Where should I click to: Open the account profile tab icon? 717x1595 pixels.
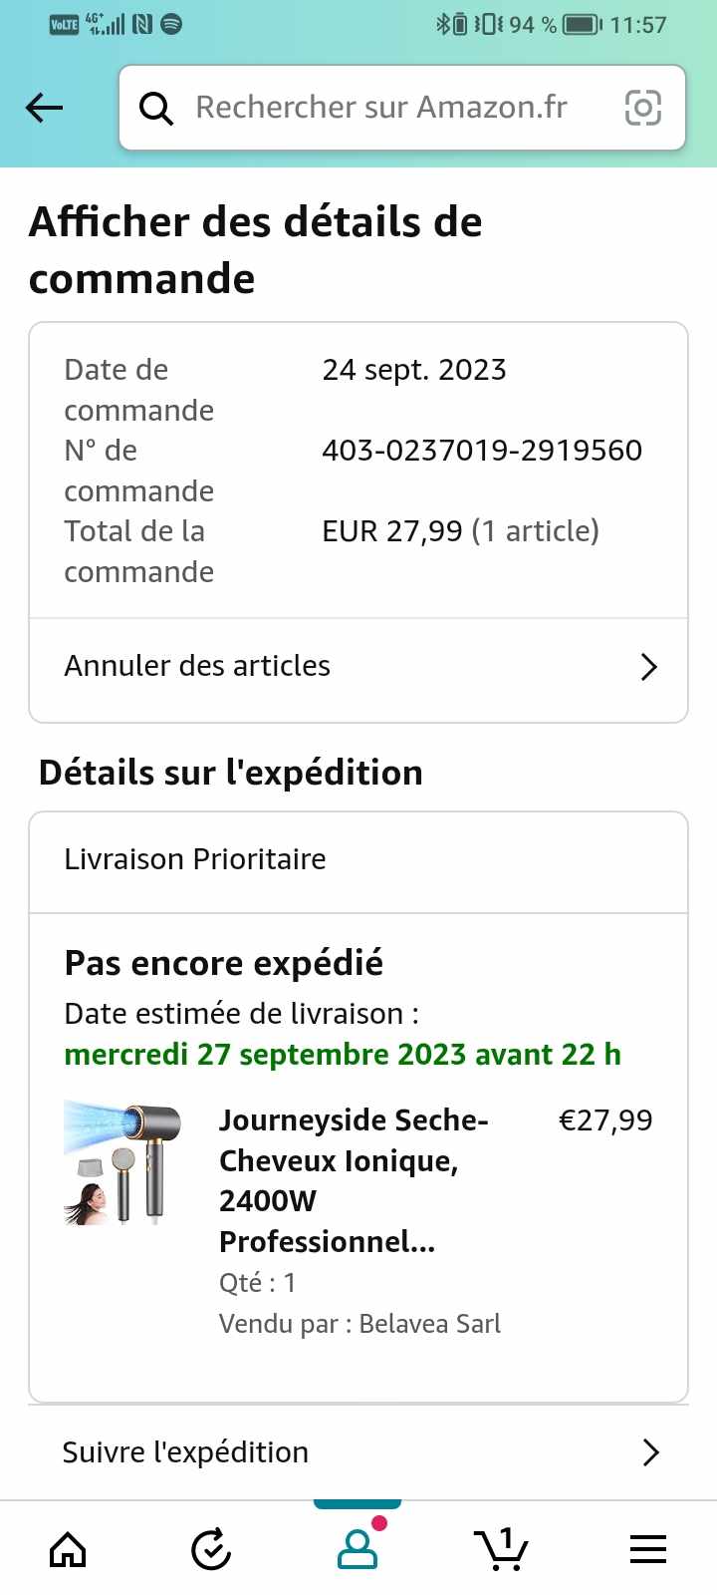(x=358, y=1549)
